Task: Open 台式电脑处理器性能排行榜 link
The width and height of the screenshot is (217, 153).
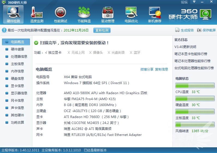Action: point(194,68)
